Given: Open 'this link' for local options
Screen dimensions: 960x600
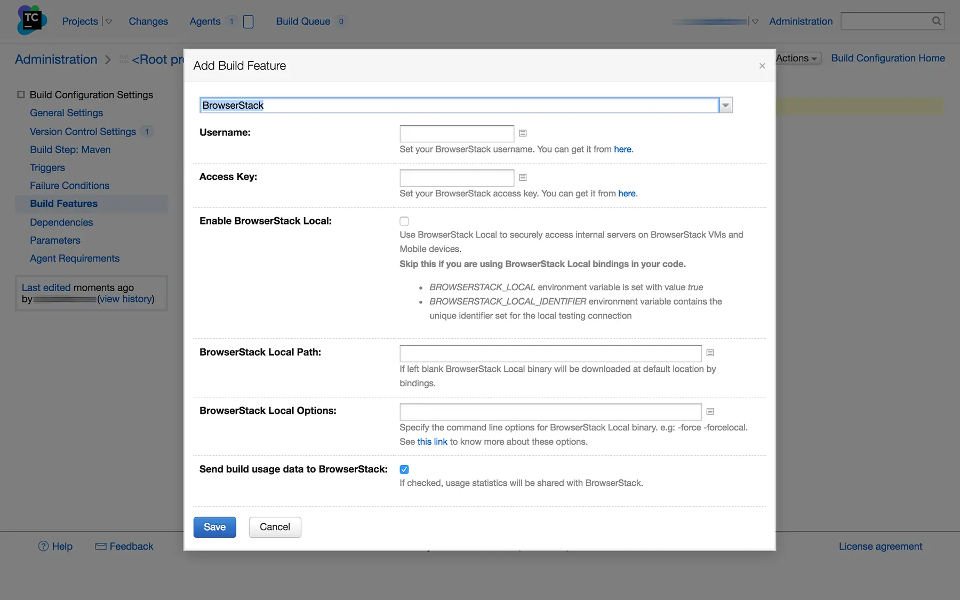Looking at the screenshot, I should [x=432, y=442].
